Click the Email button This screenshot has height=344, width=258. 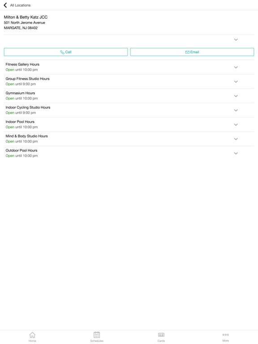point(192,52)
